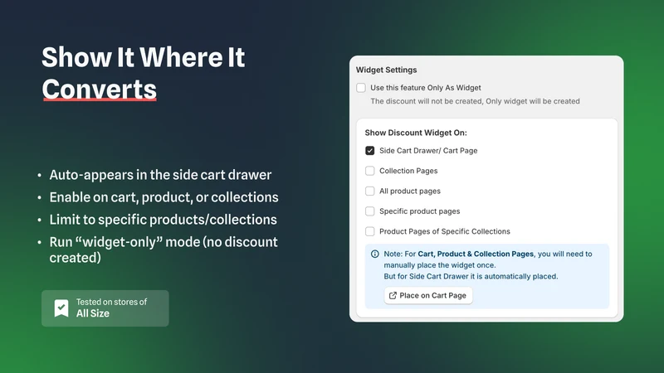Click the 'Show It Where It' headline text
The image size is (664, 373).
coord(143,57)
